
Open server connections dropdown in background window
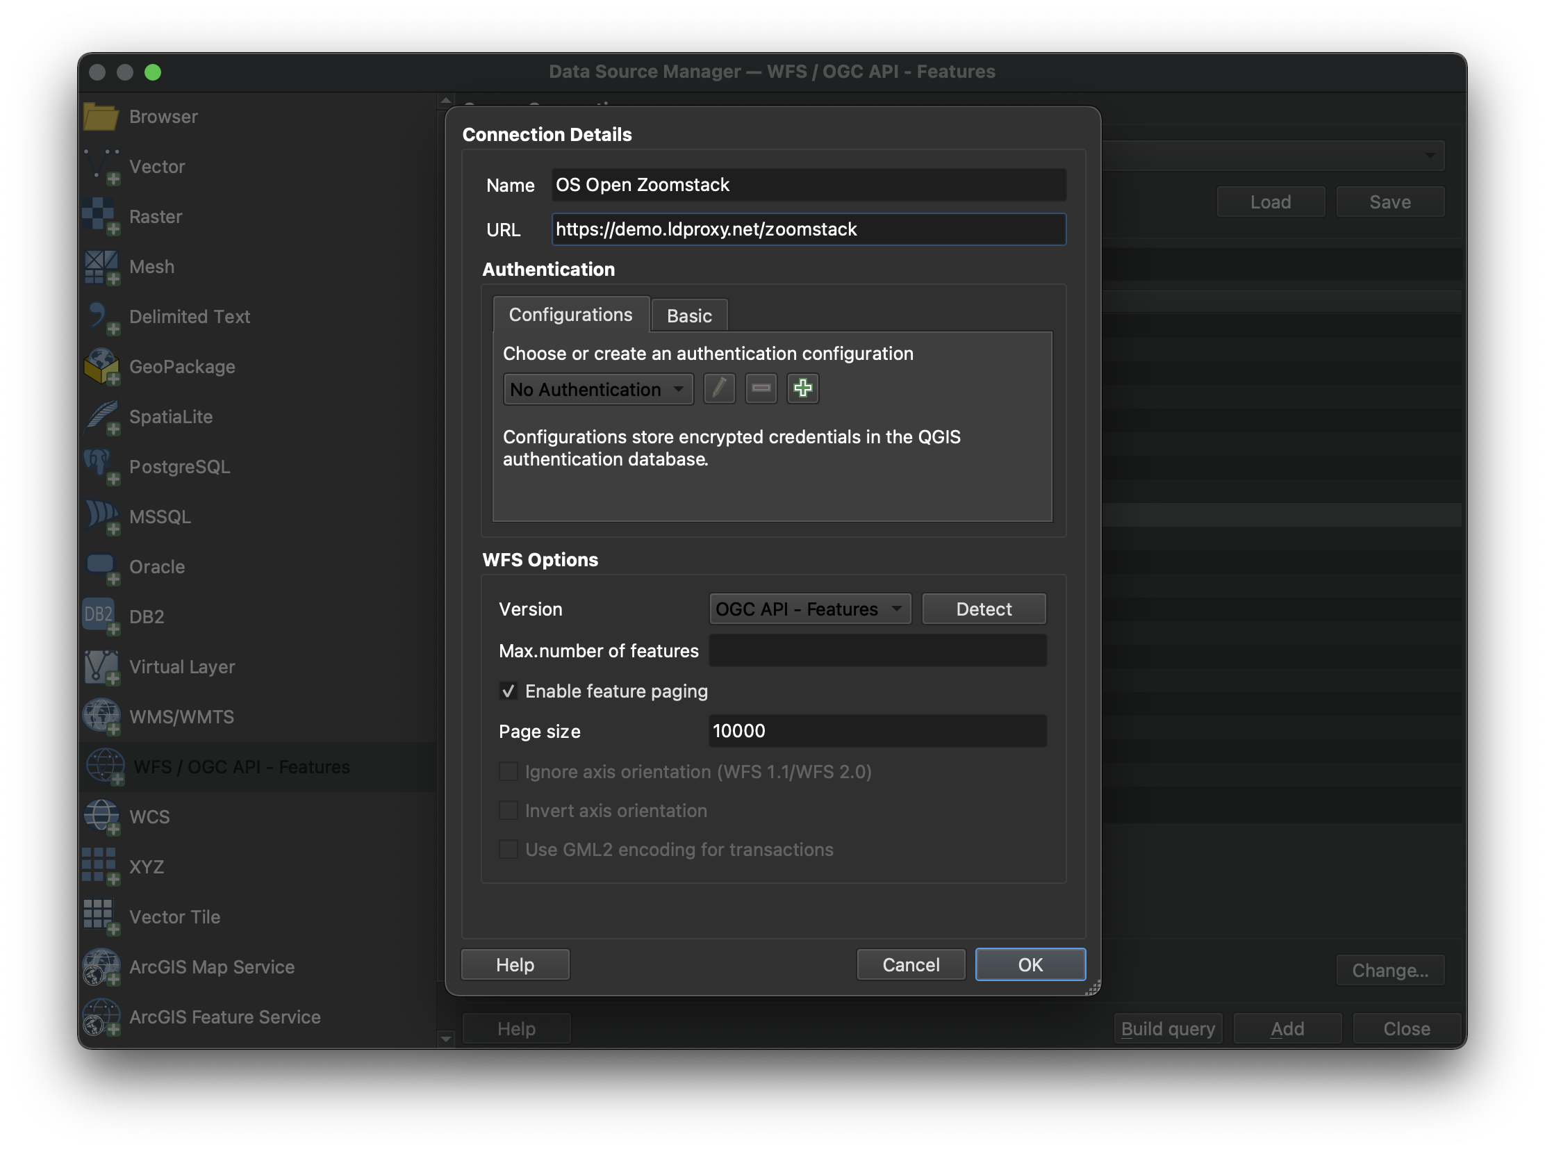tap(1273, 156)
